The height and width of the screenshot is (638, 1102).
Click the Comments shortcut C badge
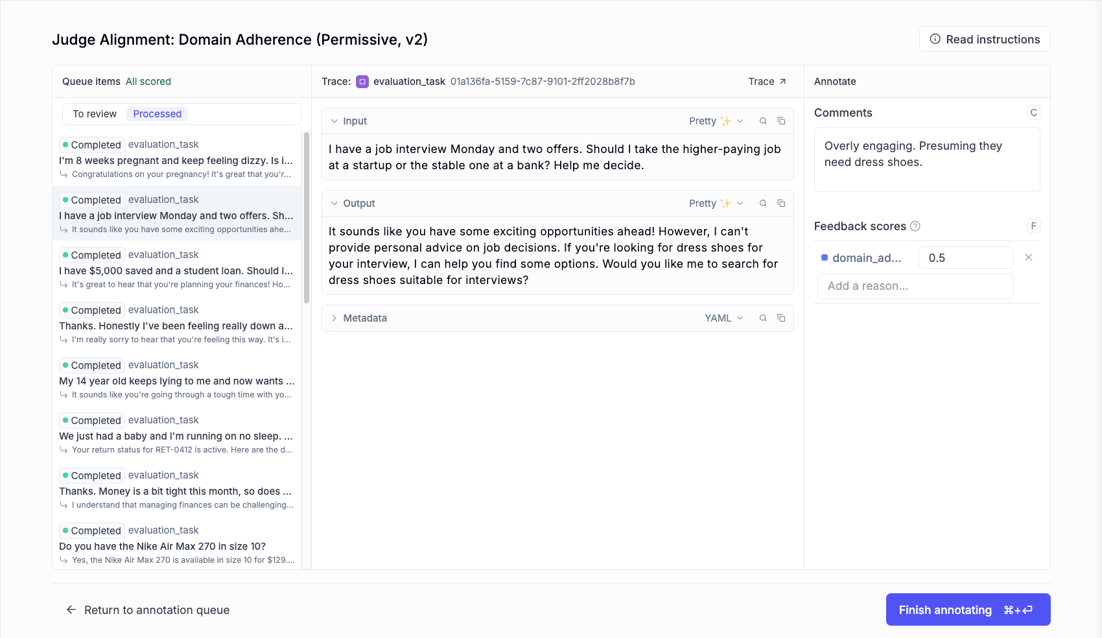(1033, 113)
